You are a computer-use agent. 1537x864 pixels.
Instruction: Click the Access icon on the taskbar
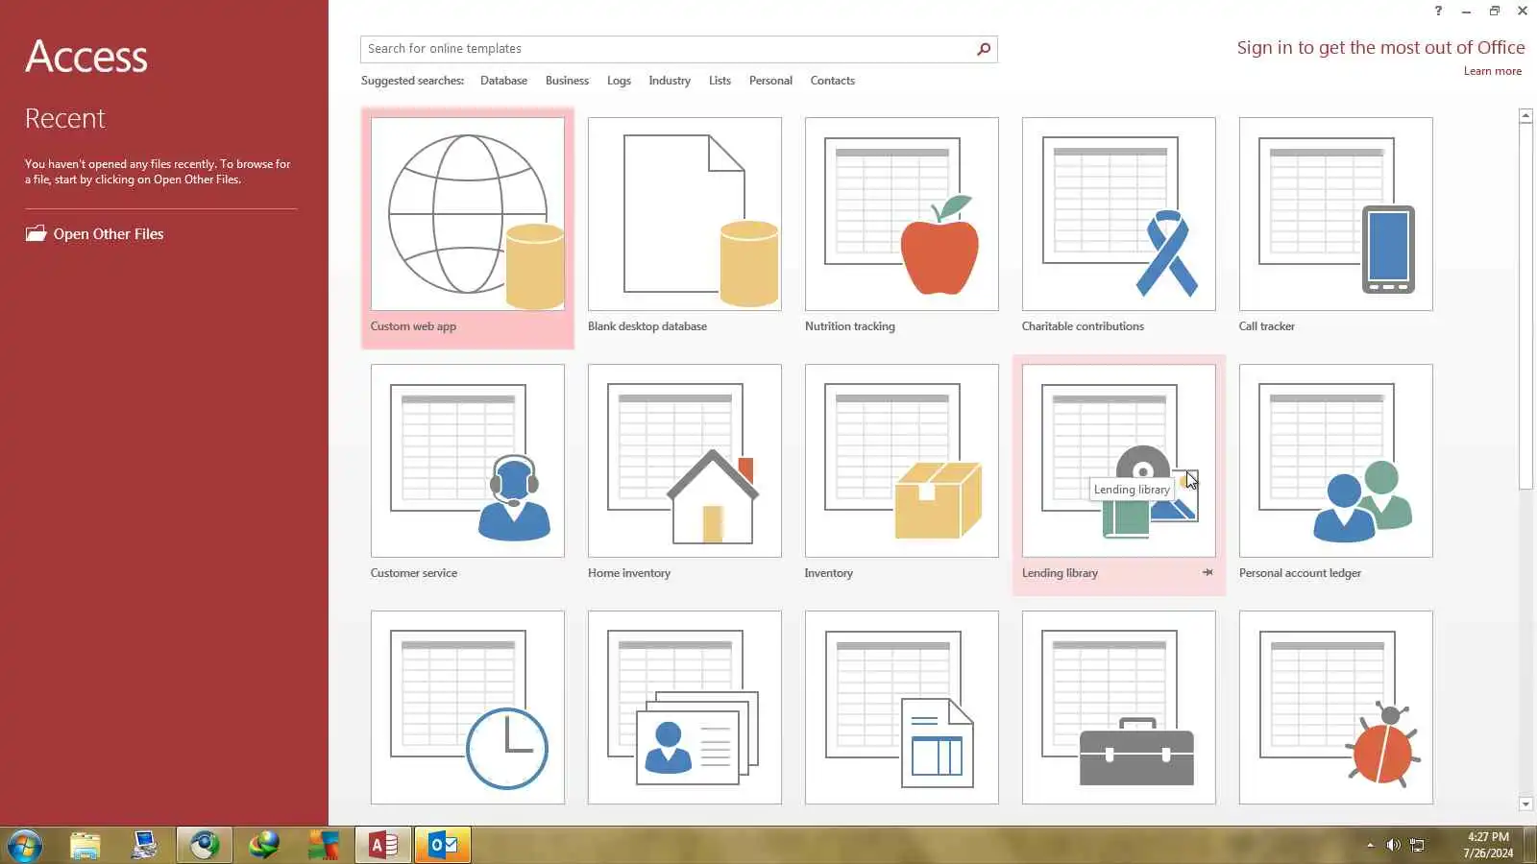point(383,846)
